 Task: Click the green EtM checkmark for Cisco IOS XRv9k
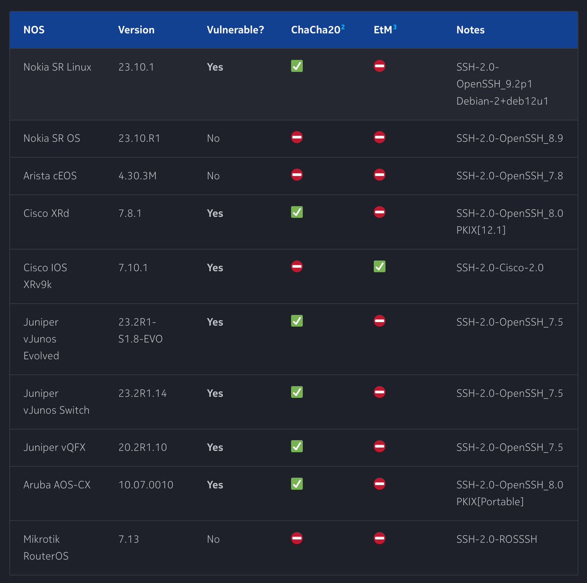pos(380,266)
